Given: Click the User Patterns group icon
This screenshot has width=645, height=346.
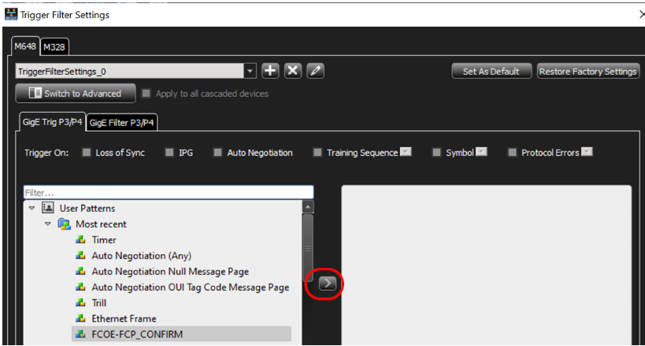Looking at the screenshot, I should [48, 208].
